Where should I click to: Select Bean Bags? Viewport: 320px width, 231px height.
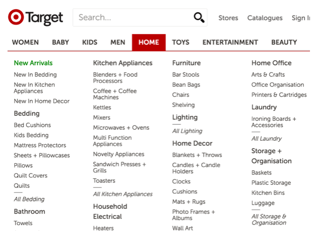point(186,85)
